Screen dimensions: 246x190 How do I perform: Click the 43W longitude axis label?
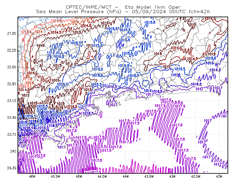pyautogui.click(x=172, y=176)
